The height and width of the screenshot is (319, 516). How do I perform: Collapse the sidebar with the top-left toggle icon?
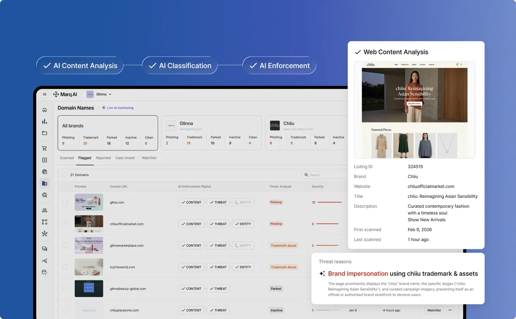click(45, 94)
